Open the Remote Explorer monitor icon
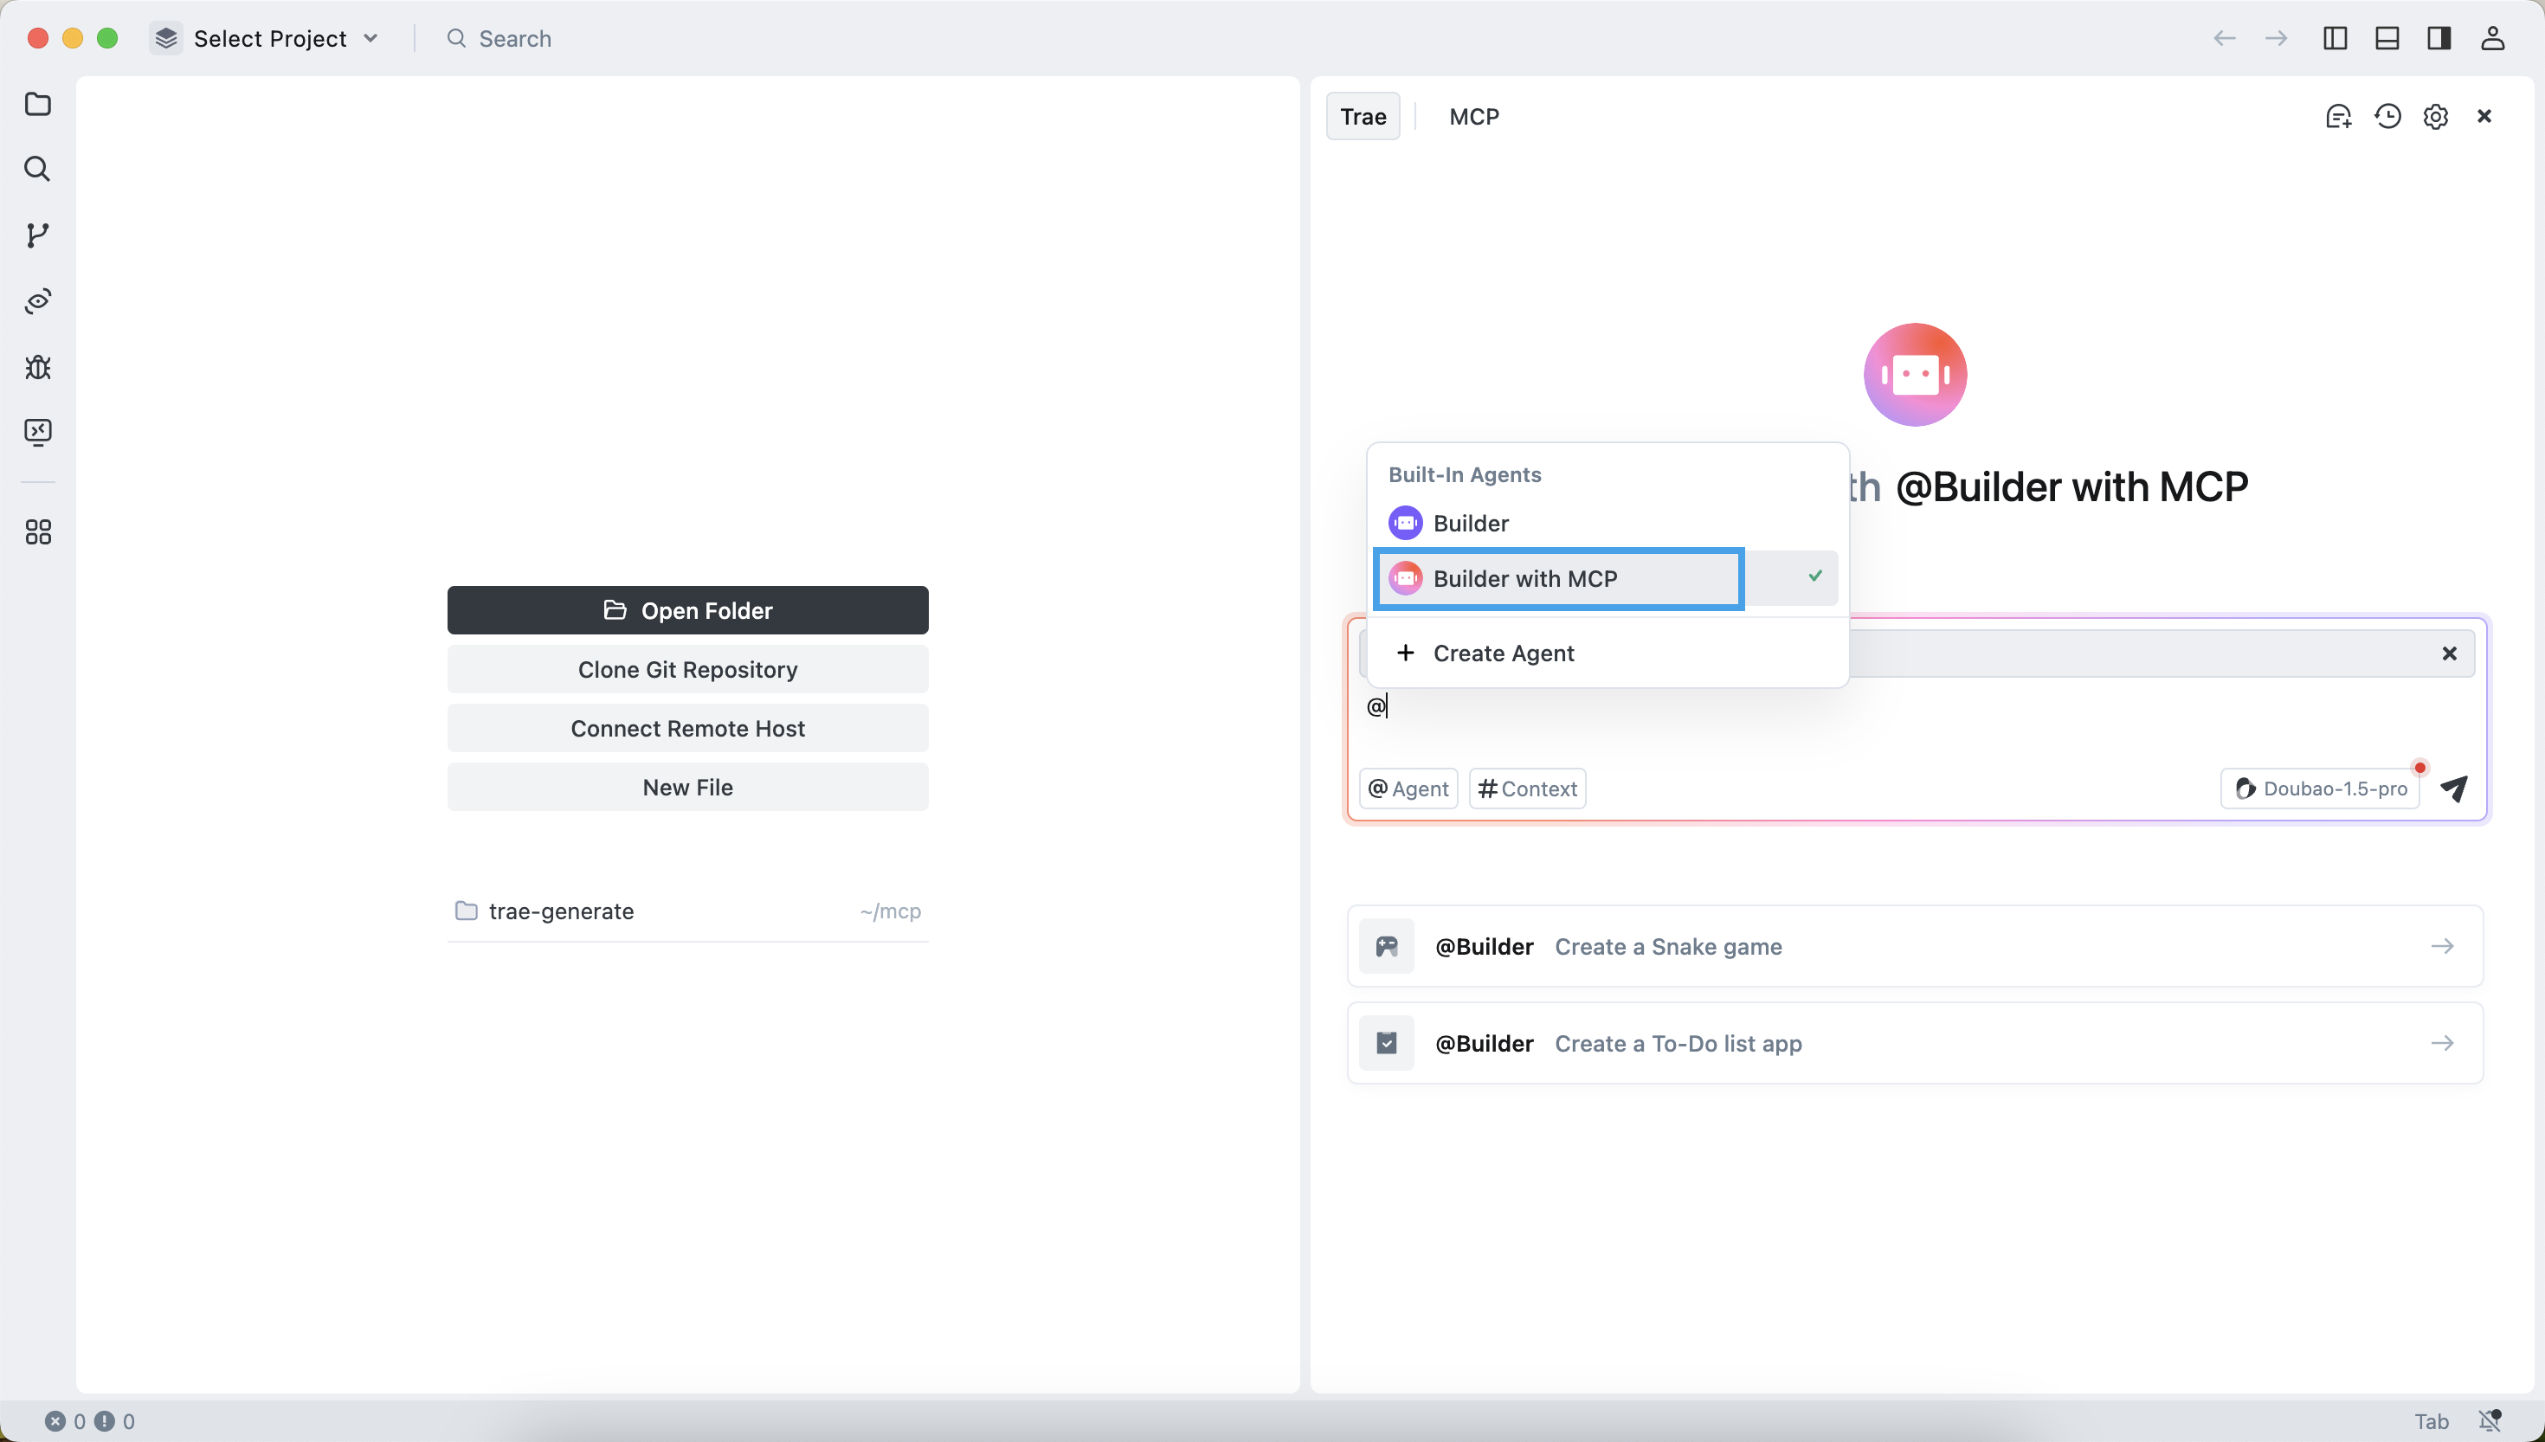2545x1442 pixels. [x=37, y=432]
